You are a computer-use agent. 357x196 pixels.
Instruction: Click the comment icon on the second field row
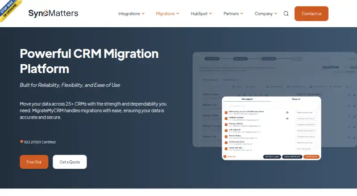[287, 118]
